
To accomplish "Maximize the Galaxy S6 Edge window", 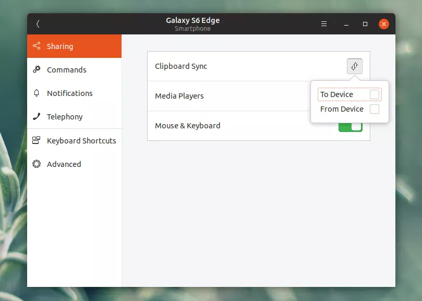I will click(365, 24).
